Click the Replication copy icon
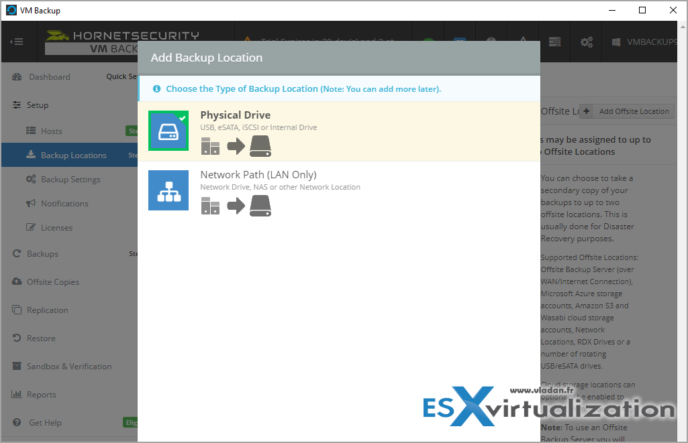Screen dimensions: 688x443 pos(17,310)
